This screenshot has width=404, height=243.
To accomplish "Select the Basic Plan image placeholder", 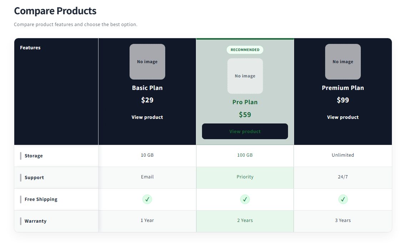I will [147, 62].
